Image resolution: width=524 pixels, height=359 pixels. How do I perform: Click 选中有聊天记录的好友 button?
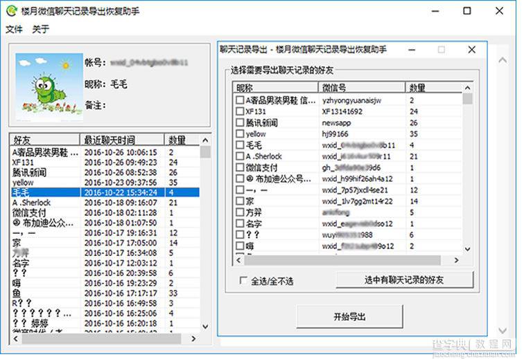click(404, 280)
